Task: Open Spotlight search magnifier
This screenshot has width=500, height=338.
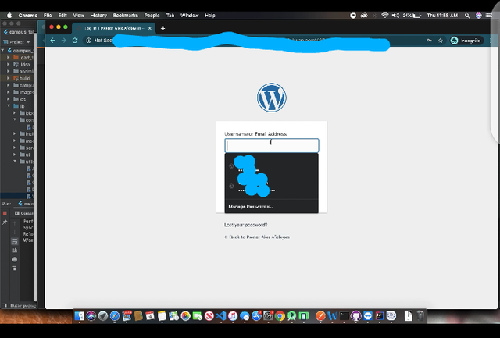Action: coord(467,16)
